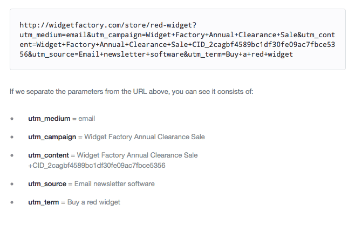Click 'Email newsletter software' value
This screenshot has height=225, width=362.
click(x=114, y=184)
